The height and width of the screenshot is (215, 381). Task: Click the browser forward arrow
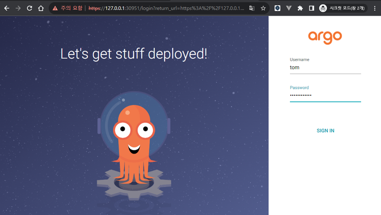pyautogui.click(x=18, y=8)
